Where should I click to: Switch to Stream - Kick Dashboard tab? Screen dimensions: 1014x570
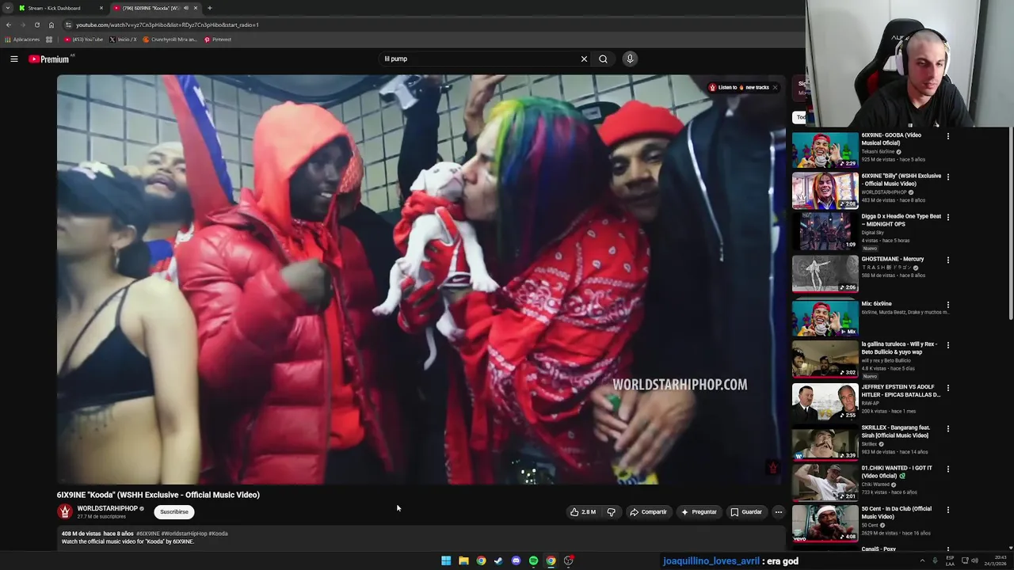point(61,8)
